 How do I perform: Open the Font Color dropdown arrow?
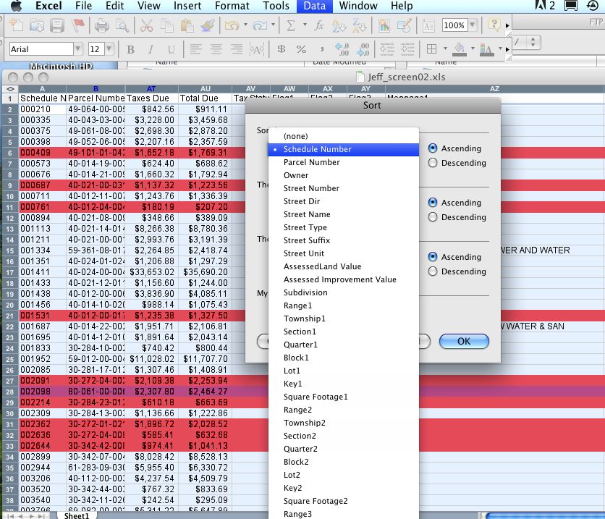click(500, 48)
